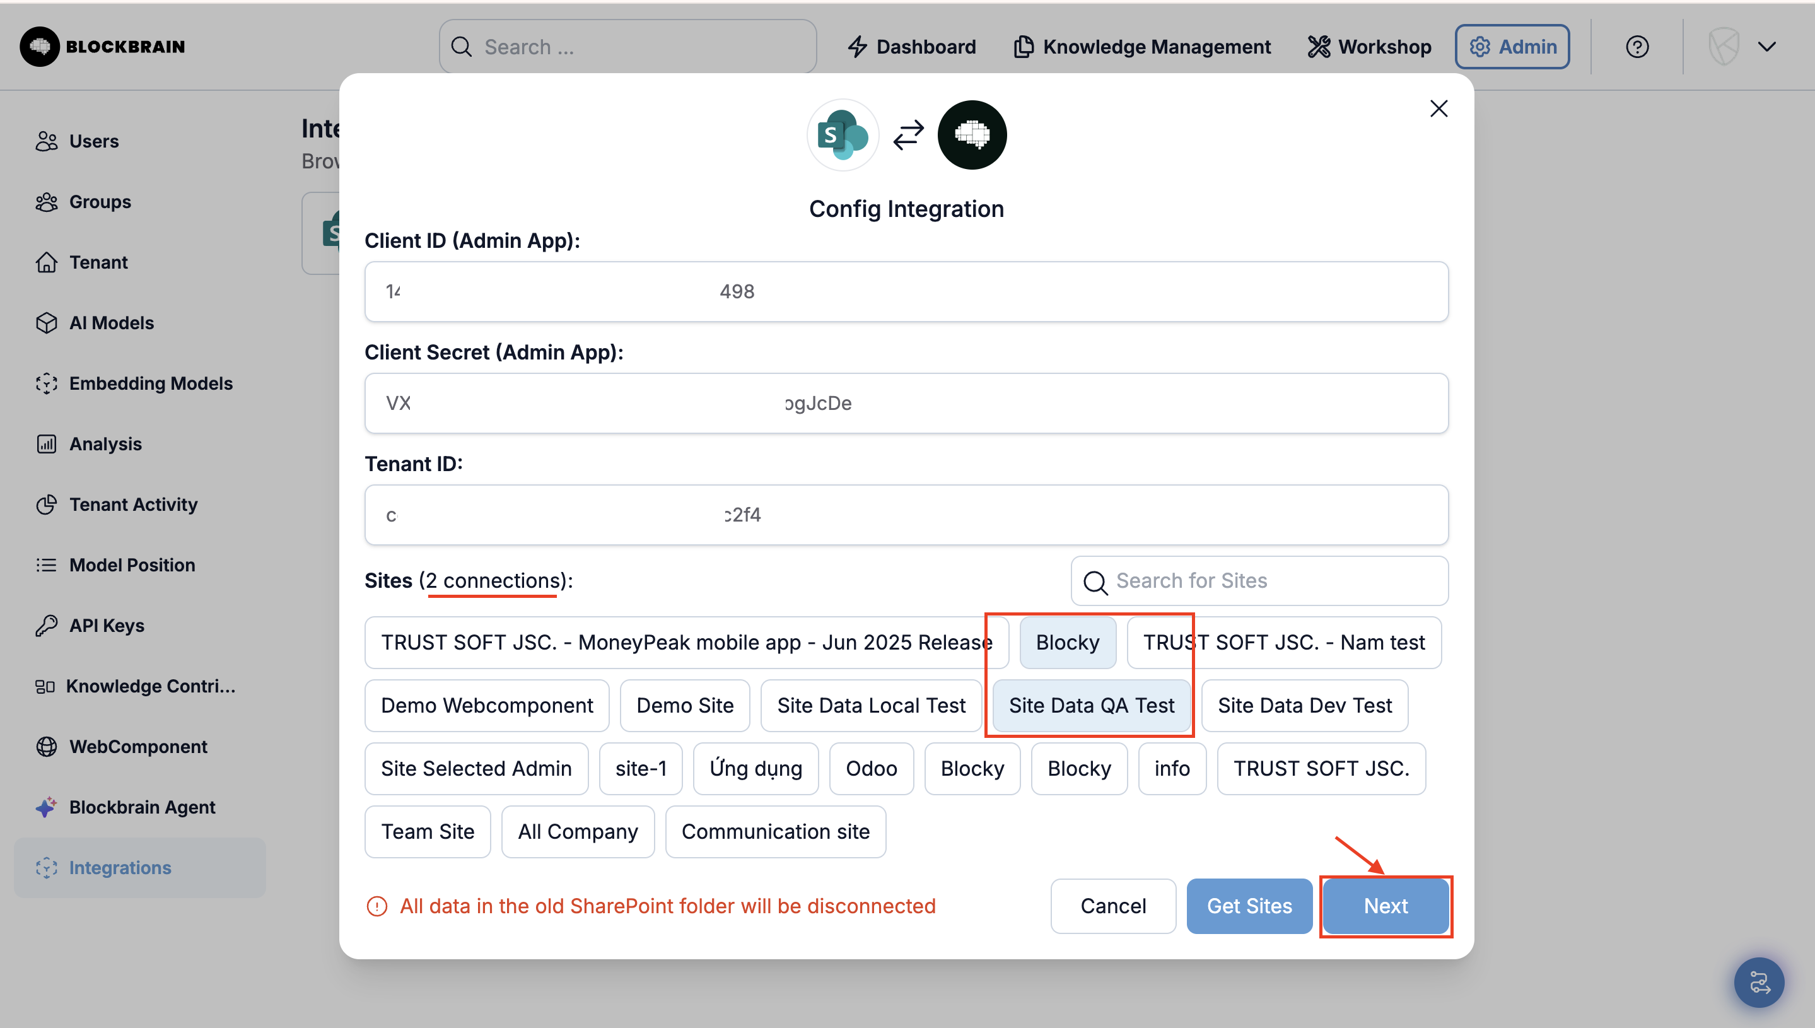Open Tenant Activity page
The height and width of the screenshot is (1028, 1815).
click(x=140, y=505)
